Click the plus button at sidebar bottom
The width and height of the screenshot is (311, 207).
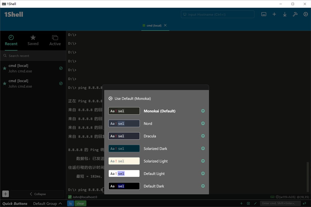(x=6, y=194)
